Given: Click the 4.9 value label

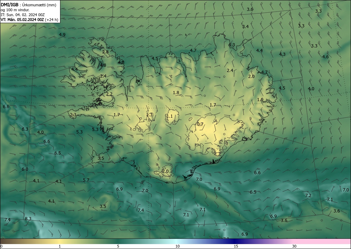Looking at the screenshot, I should tap(62, 34).
